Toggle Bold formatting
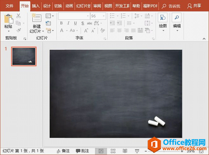Viewport: 209px width, 155px height. [x=61, y=23]
